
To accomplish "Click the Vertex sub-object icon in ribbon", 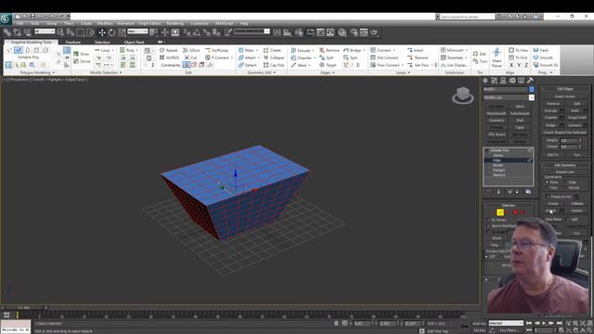I will click(x=9, y=50).
